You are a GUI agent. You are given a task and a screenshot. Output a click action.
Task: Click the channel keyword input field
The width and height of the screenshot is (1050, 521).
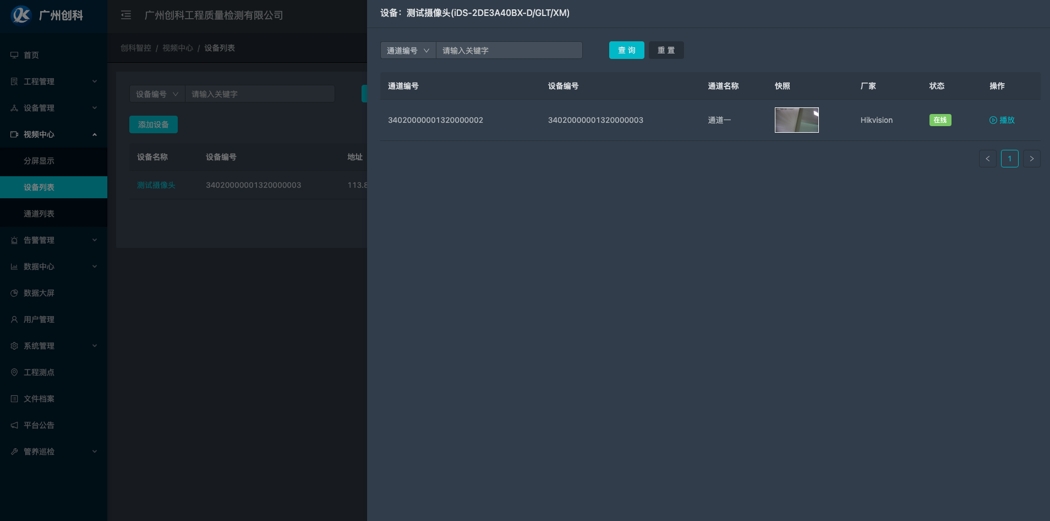pyautogui.click(x=509, y=51)
